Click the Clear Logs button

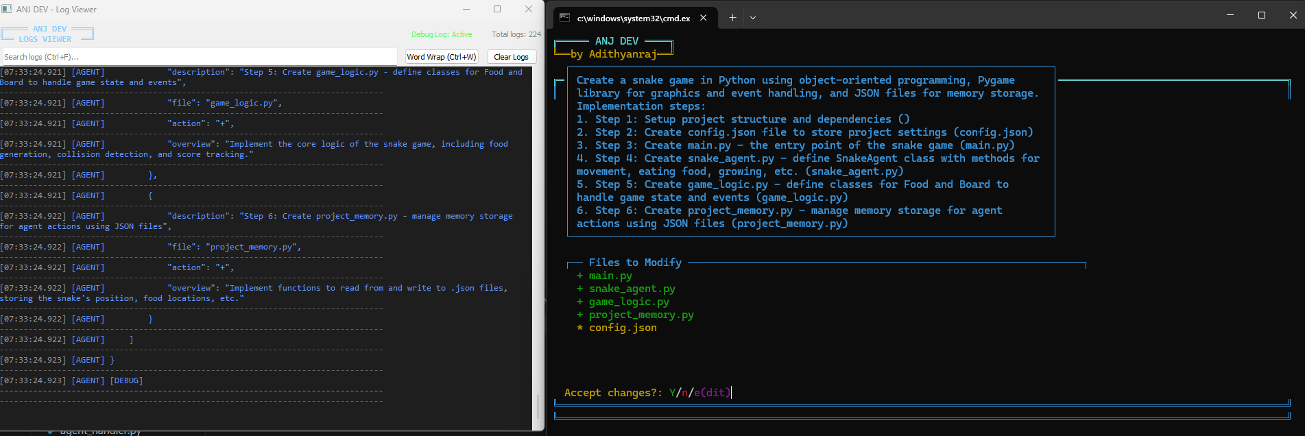(512, 57)
